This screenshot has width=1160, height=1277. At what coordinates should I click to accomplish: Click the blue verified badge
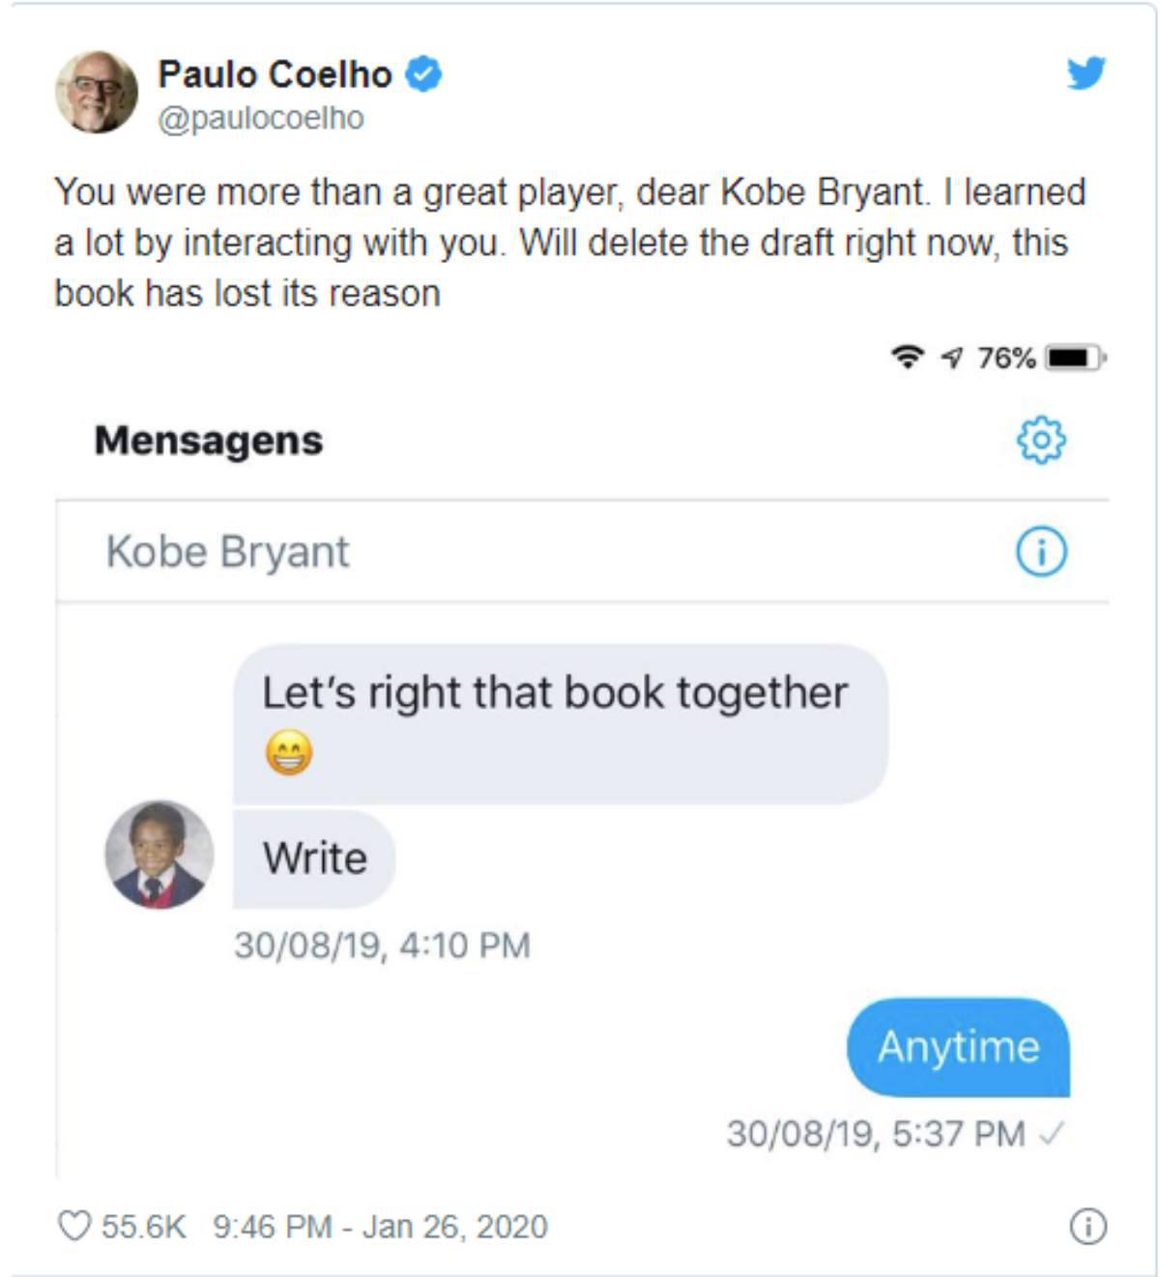(422, 73)
